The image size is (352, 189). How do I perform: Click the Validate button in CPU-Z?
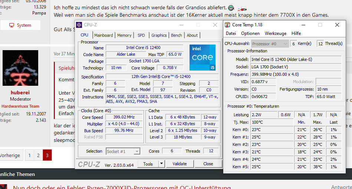pos(180,164)
